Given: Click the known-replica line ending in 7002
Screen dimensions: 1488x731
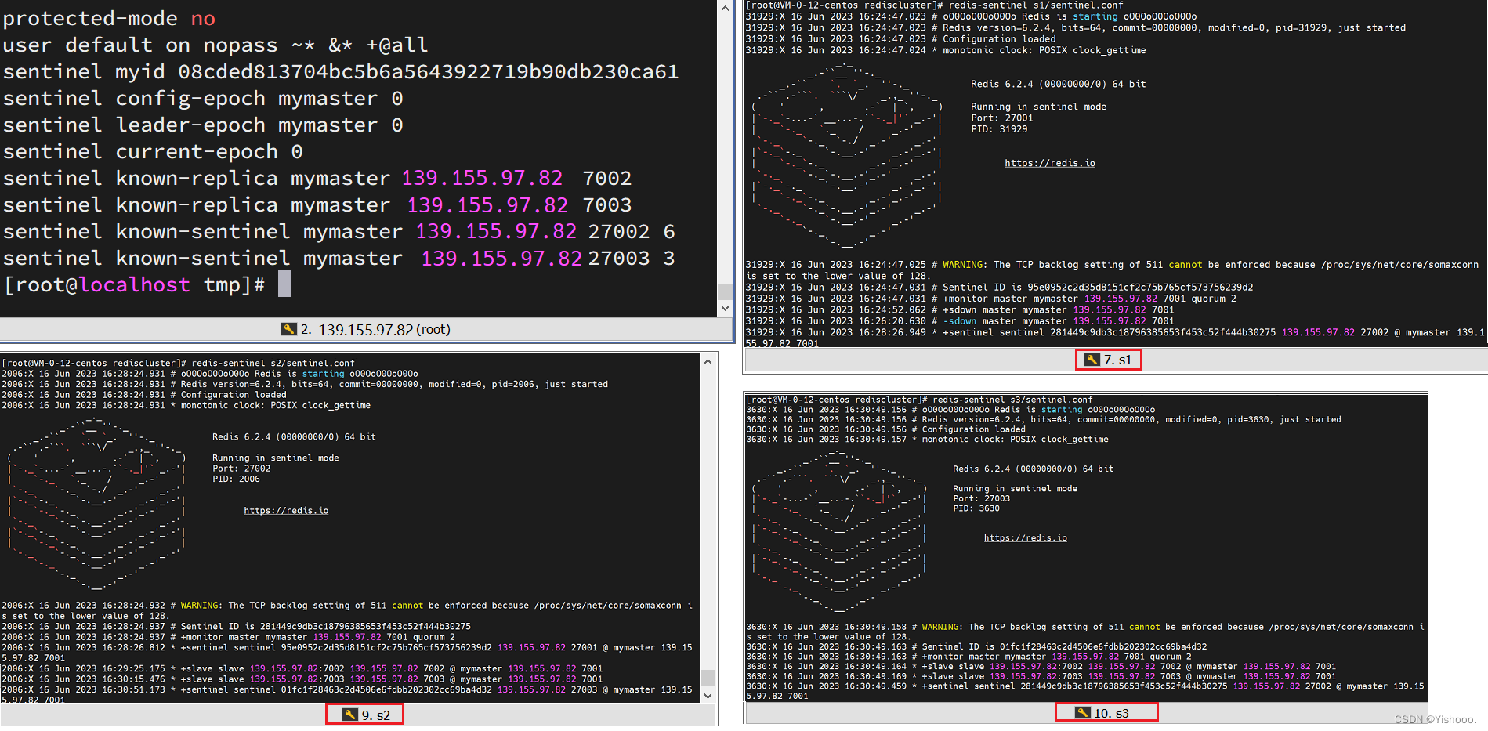Looking at the screenshot, I should (x=317, y=178).
